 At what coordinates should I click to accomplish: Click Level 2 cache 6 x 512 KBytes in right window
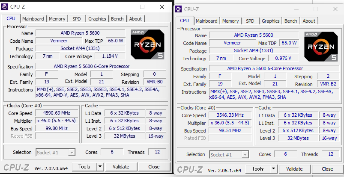click(x=298, y=130)
